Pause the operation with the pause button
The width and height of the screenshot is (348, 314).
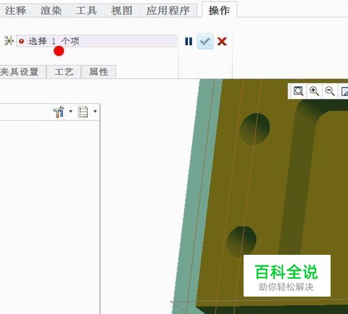tap(189, 41)
